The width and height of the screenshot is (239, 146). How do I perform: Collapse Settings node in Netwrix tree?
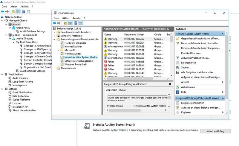coord(2,89)
